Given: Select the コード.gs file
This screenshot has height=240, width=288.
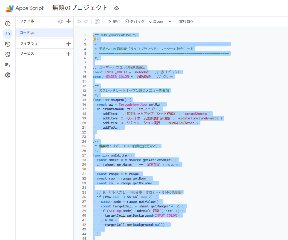Looking at the screenshot, I should [27, 33].
